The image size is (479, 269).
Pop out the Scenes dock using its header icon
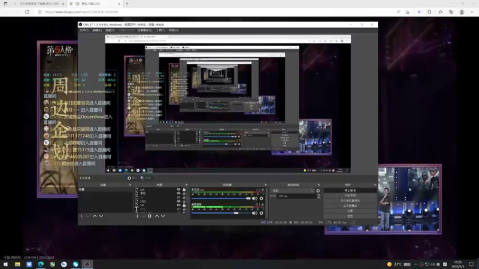[x=130, y=185]
